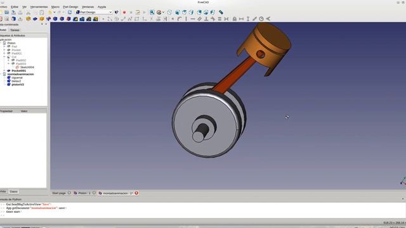Click the equal constraint icon
The width and height of the screenshot is (406, 228).
tap(219, 18)
